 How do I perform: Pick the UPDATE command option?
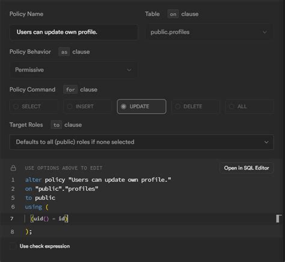click(x=141, y=106)
